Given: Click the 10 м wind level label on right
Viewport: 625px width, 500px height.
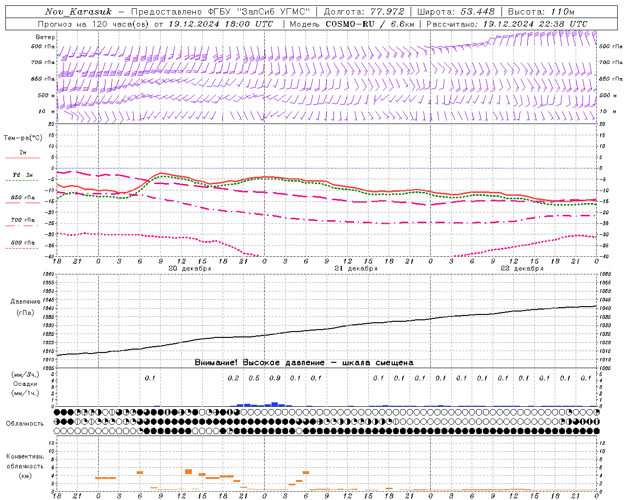Looking at the screenshot, I should pos(608,111).
